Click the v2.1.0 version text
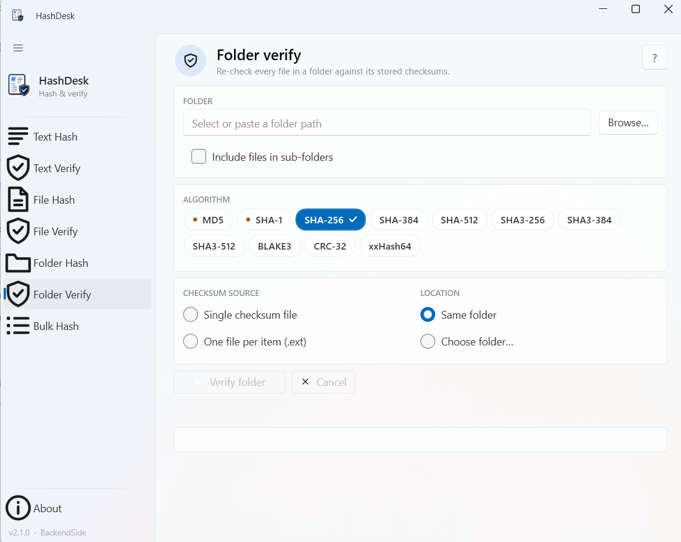Screen dimensions: 681x542 click(19, 532)
